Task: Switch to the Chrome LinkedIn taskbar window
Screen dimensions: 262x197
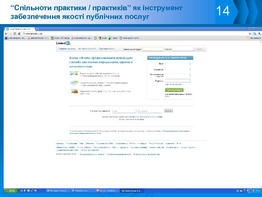Action: tap(132, 191)
